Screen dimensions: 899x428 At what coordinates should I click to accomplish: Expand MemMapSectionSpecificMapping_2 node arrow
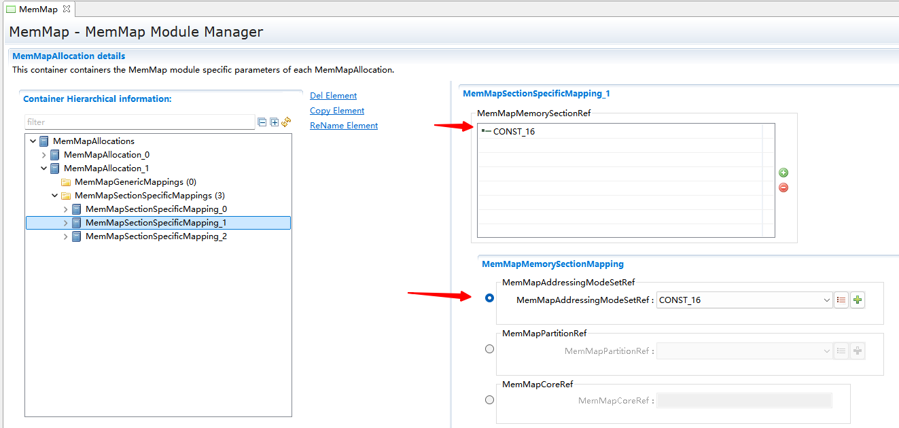click(x=66, y=236)
